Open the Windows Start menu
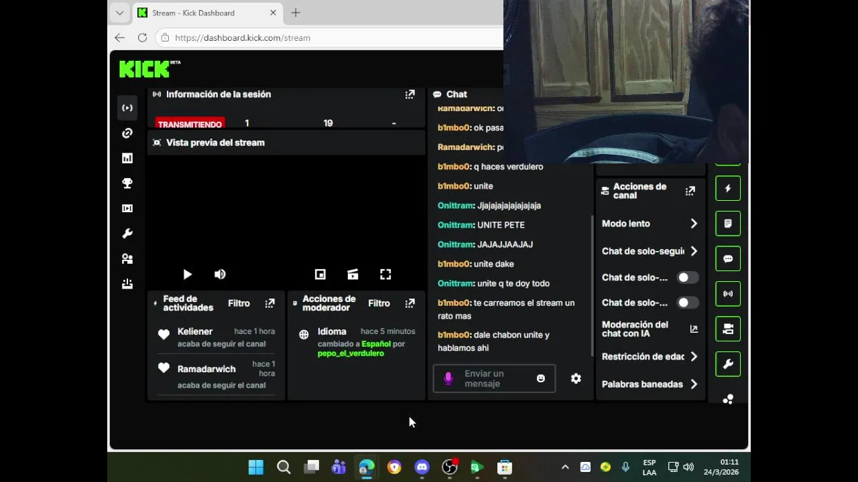Screen dimensions: 858x482 (x=256, y=467)
